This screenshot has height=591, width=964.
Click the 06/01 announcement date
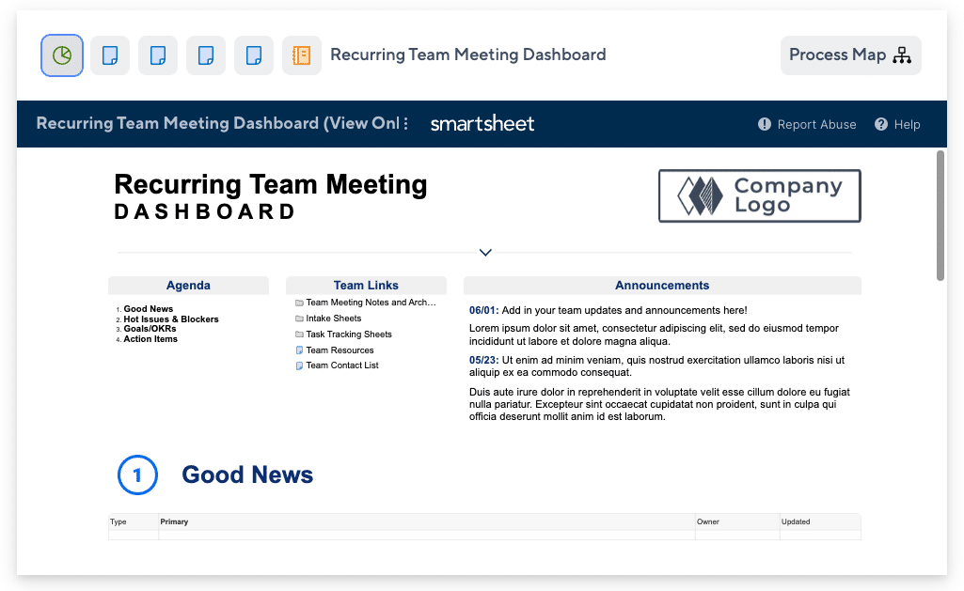pos(483,310)
